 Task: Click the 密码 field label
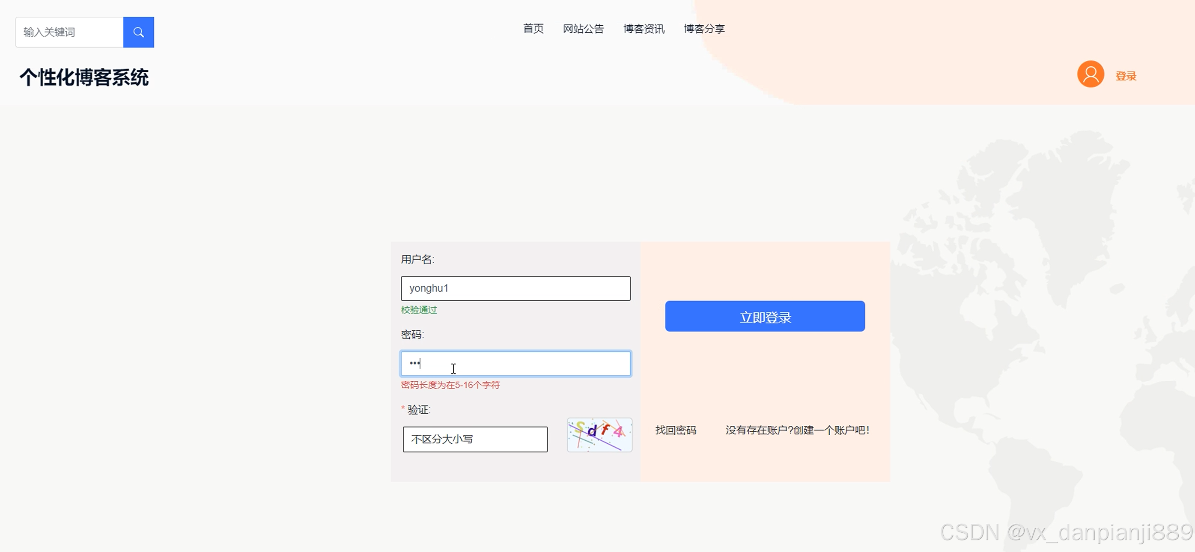412,334
